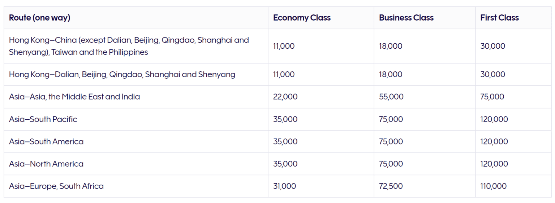Click the Hong Kong–China except Dalian route cell

(136, 46)
